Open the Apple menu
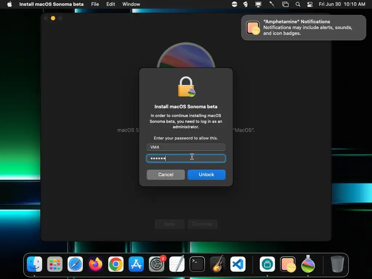Viewport: 372px width, 279px height. (9, 4)
